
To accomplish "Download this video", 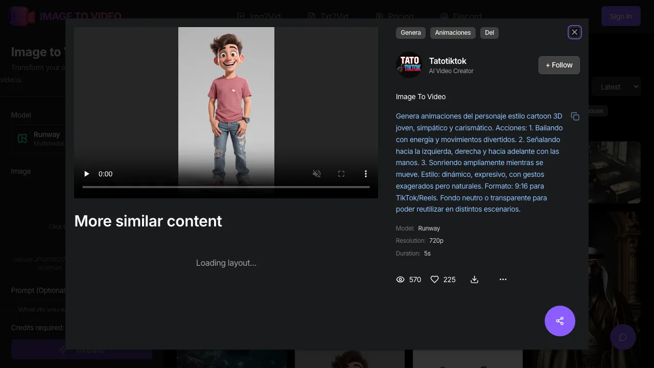I will pos(474,280).
